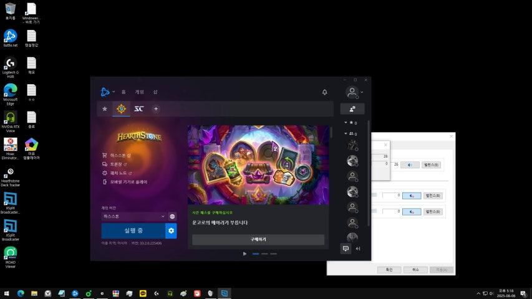Screen dimensions: 532x299
Task: Click the middle row level field showing 0
Action: (392, 195)
